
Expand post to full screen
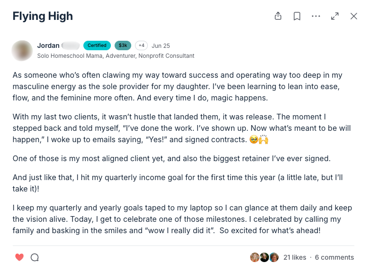tap(335, 16)
